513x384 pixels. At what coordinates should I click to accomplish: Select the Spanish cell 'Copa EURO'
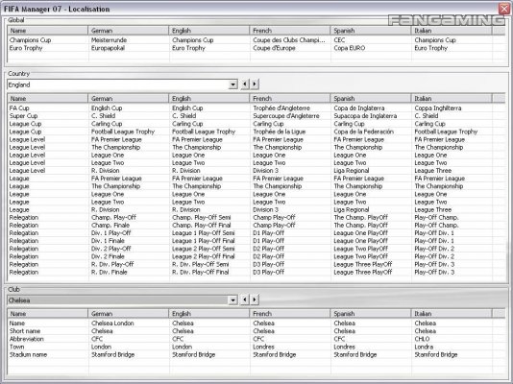[x=350, y=48]
